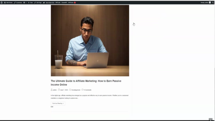Open the featured image of affiliate post
The image size is (215, 121).
[90, 41]
